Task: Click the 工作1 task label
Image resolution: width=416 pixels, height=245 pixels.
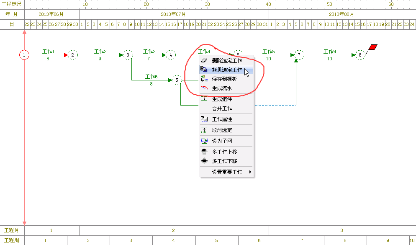Action: coord(48,51)
